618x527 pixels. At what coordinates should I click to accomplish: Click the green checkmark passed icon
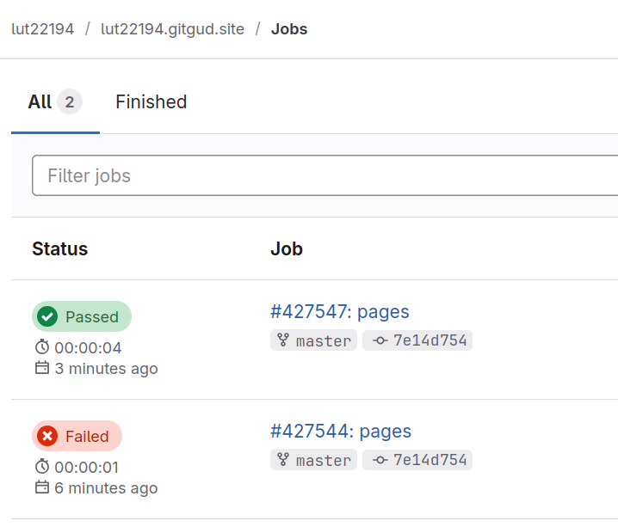pyautogui.click(x=47, y=316)
